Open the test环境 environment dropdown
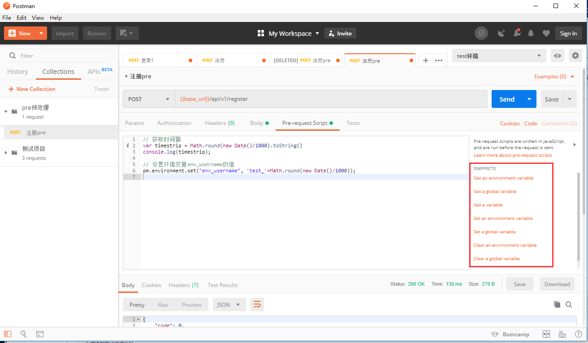The image size is (588, 343). (x=499, y=56)
